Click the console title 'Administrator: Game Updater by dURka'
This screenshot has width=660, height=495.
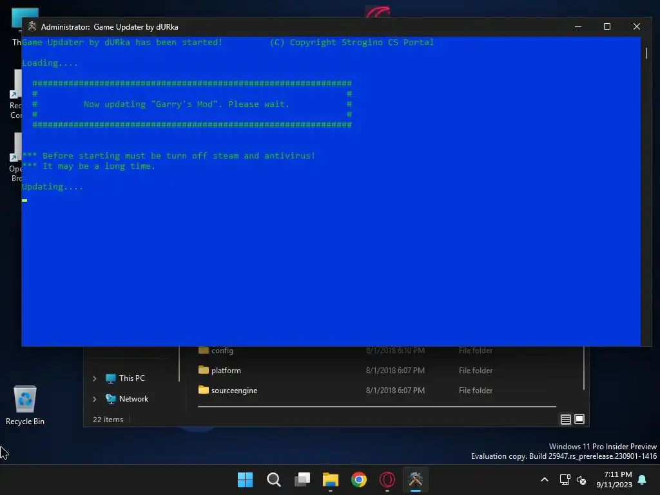pyautogui.click(x=110, y=27)
